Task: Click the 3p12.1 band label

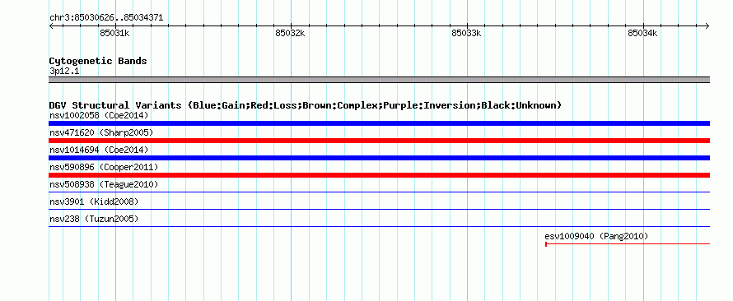Action: coord(64,72)
